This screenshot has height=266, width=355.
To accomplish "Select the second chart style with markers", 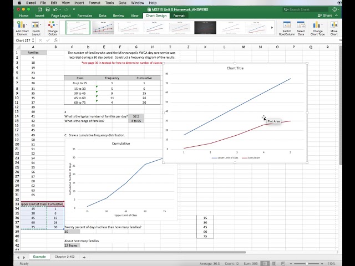I will click(103, 28).
